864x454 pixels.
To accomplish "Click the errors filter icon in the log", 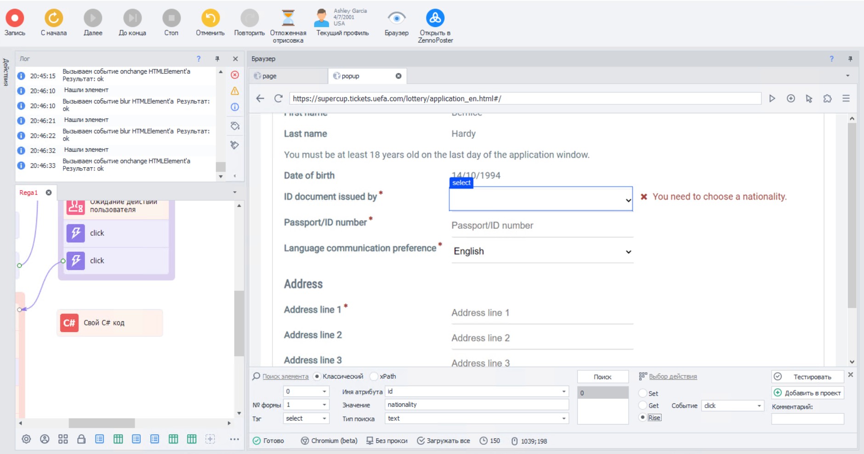I will click(235, 75).
